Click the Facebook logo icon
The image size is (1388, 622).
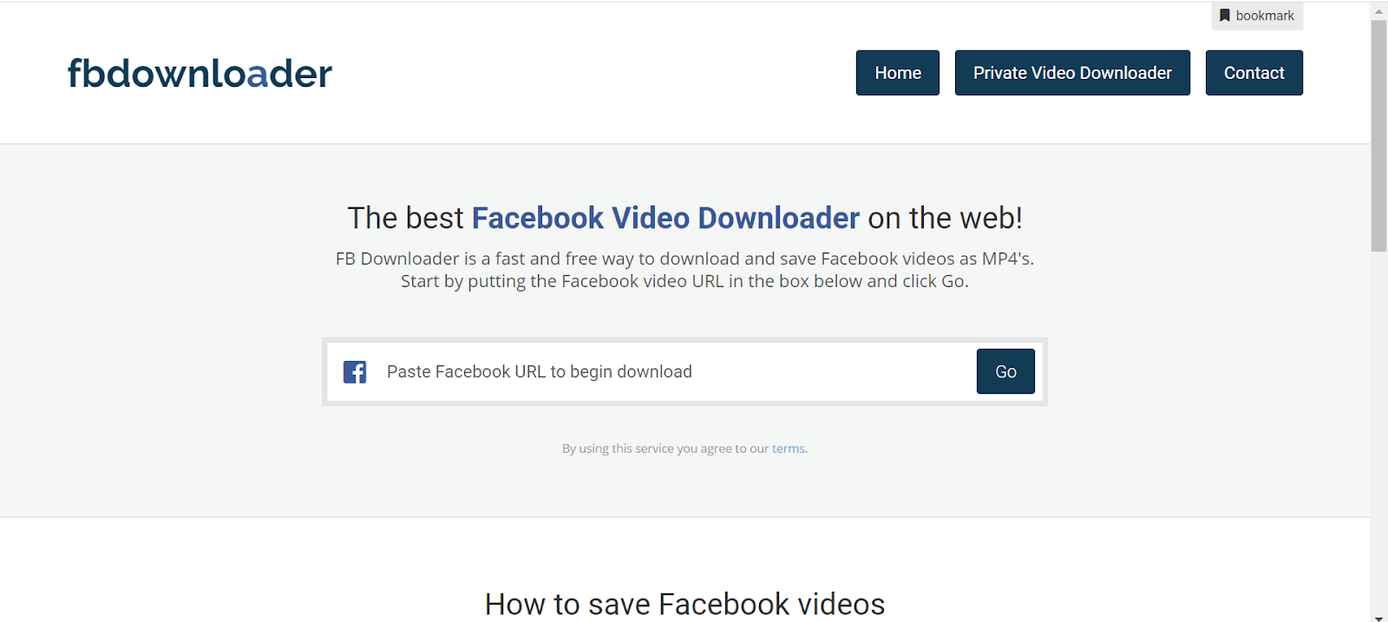[x=355, y=372]
